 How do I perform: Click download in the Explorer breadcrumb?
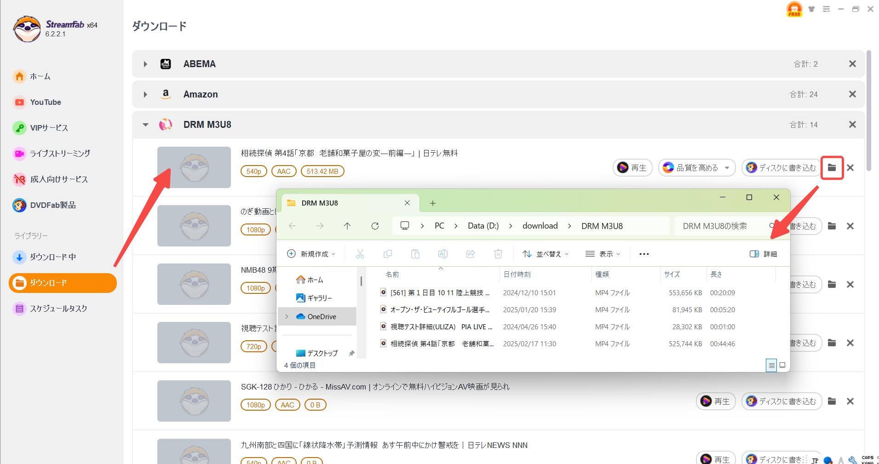[x=540, y=226]
